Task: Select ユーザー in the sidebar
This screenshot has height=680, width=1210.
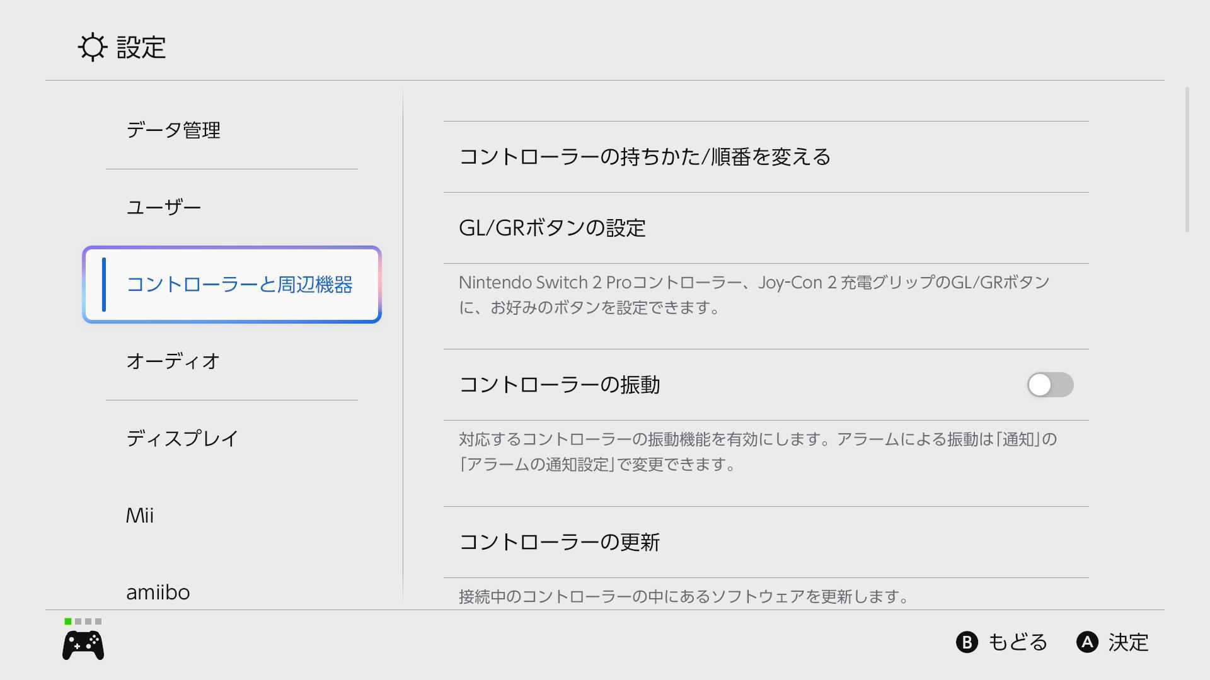Action: pyautogui.click(x=164, y=207)
